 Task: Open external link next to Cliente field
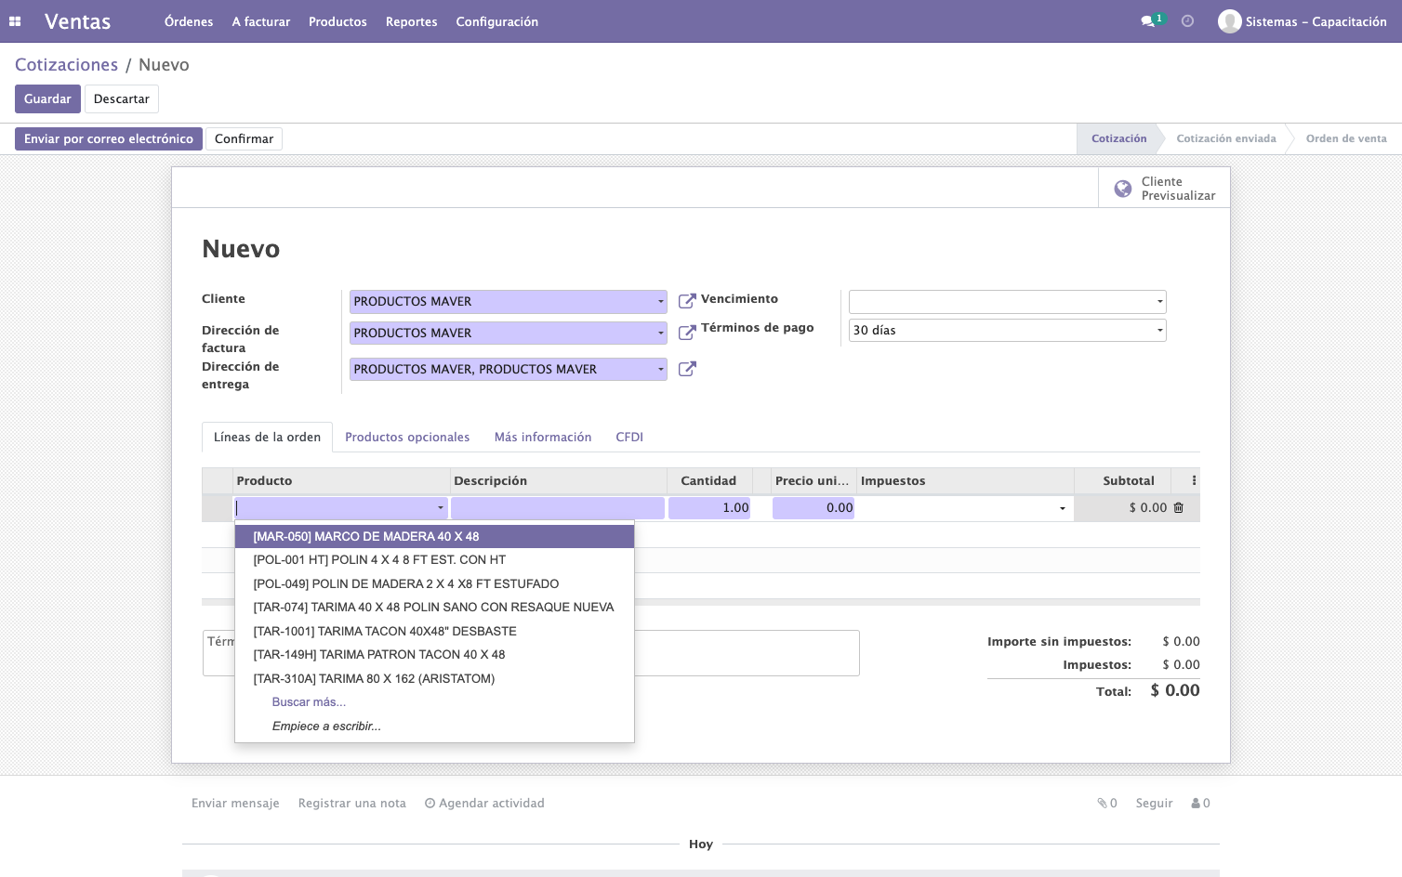point(687,301)
